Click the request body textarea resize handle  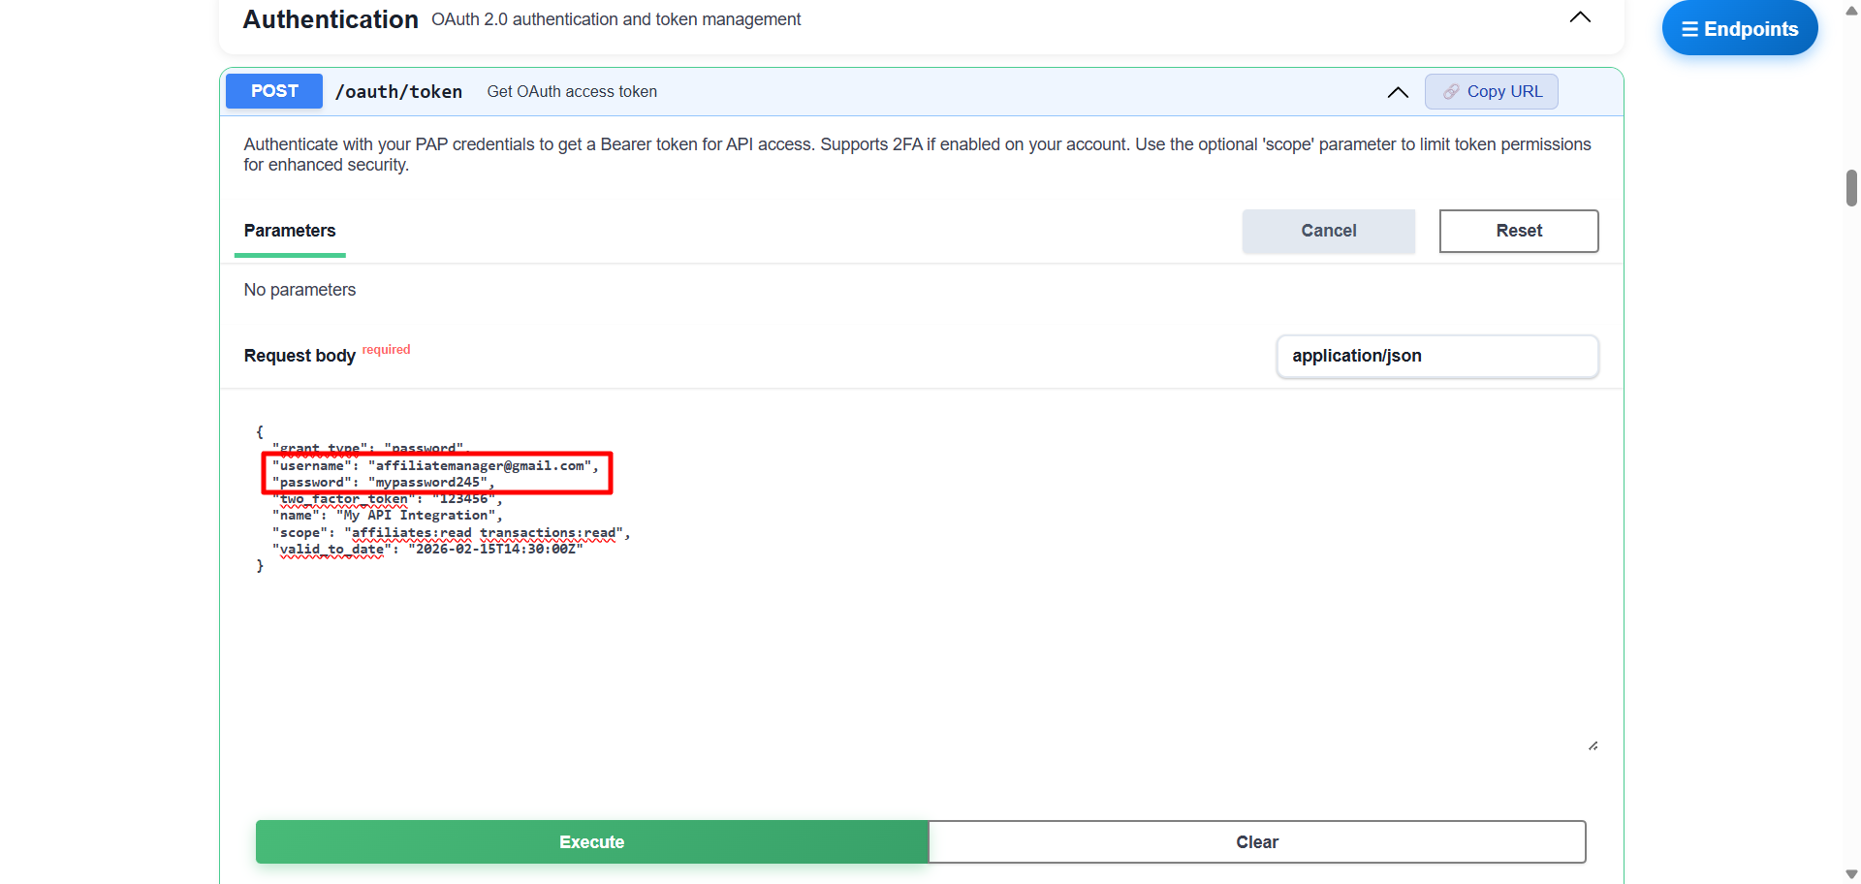[x=1593, y=745]
